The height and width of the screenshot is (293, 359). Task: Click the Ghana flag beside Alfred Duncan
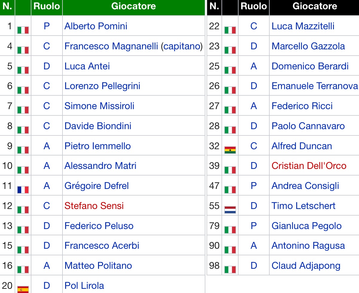pos(230,150)
